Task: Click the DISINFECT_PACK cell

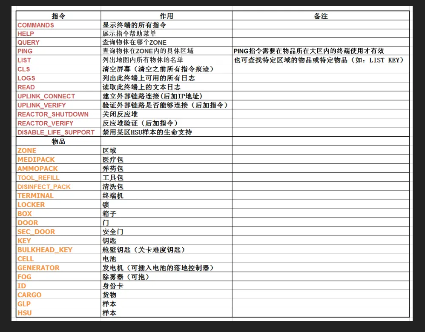Action: point(58,186)
